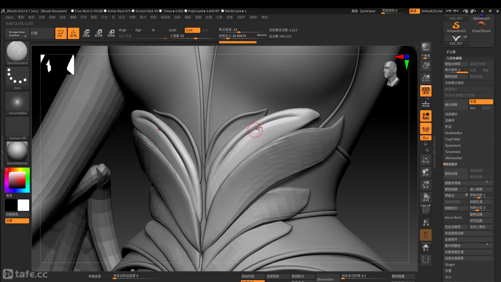Click the solo isolate icon
This screenshot has width=501, height=282.
[426, 247]
